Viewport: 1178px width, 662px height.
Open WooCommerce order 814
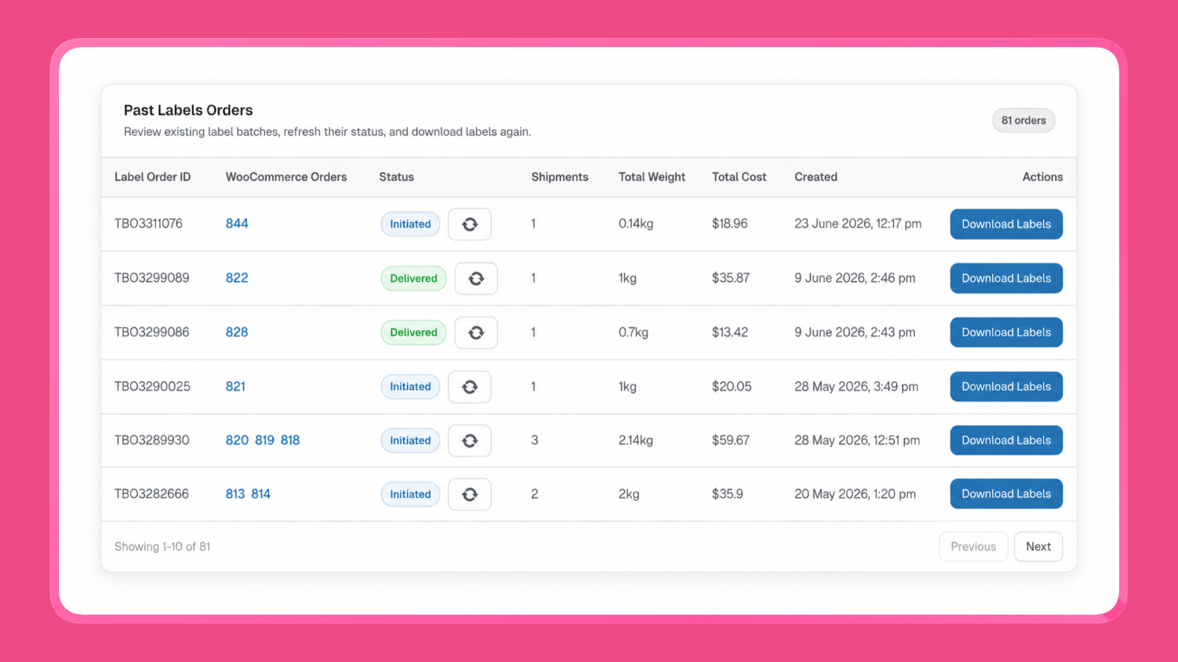click(261, 494)
